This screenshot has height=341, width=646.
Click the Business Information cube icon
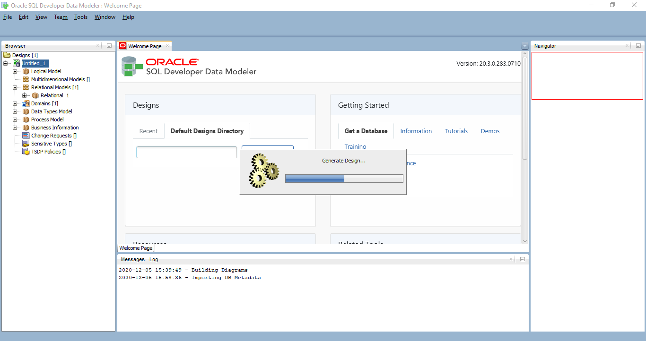26,128
